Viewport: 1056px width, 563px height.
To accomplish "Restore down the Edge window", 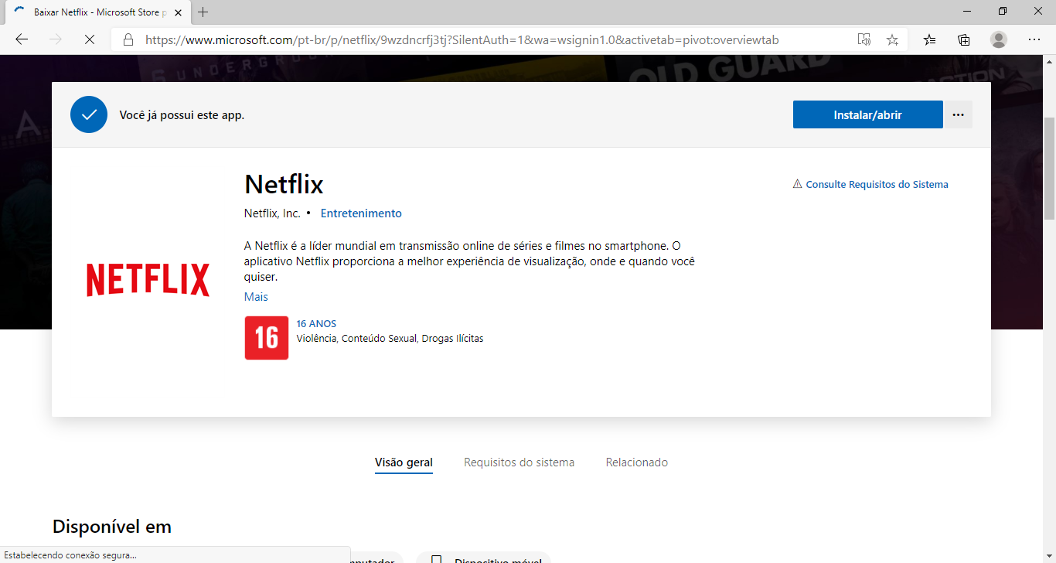I will pos(1003,11).
